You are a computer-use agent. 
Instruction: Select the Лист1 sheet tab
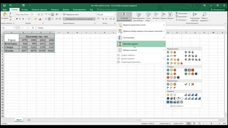pos(19,120)
